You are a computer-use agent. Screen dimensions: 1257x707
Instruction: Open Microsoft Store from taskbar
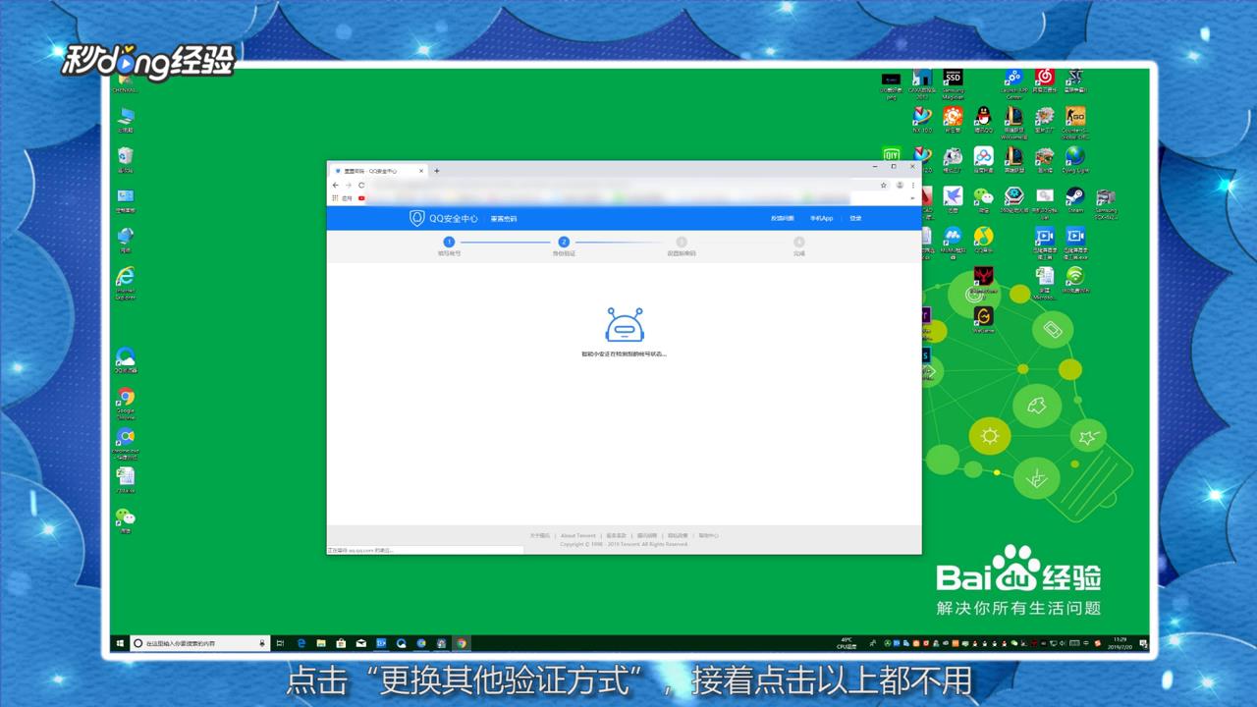click(341, 643)
